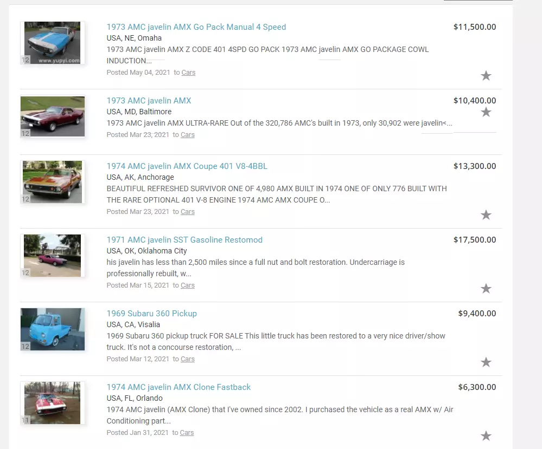
Task: Open 1974 AMC javelin AMX Coupe 401 V8-4BBL
Action: click(187, 166)
